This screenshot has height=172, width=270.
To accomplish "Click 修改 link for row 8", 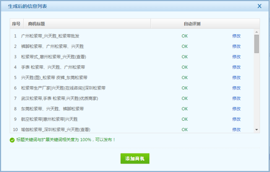I will [x=236, y=109].
